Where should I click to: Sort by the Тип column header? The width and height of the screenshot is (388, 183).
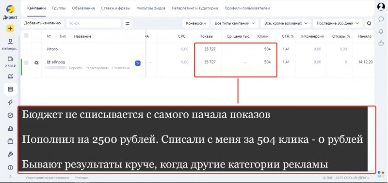pos(63,36)
